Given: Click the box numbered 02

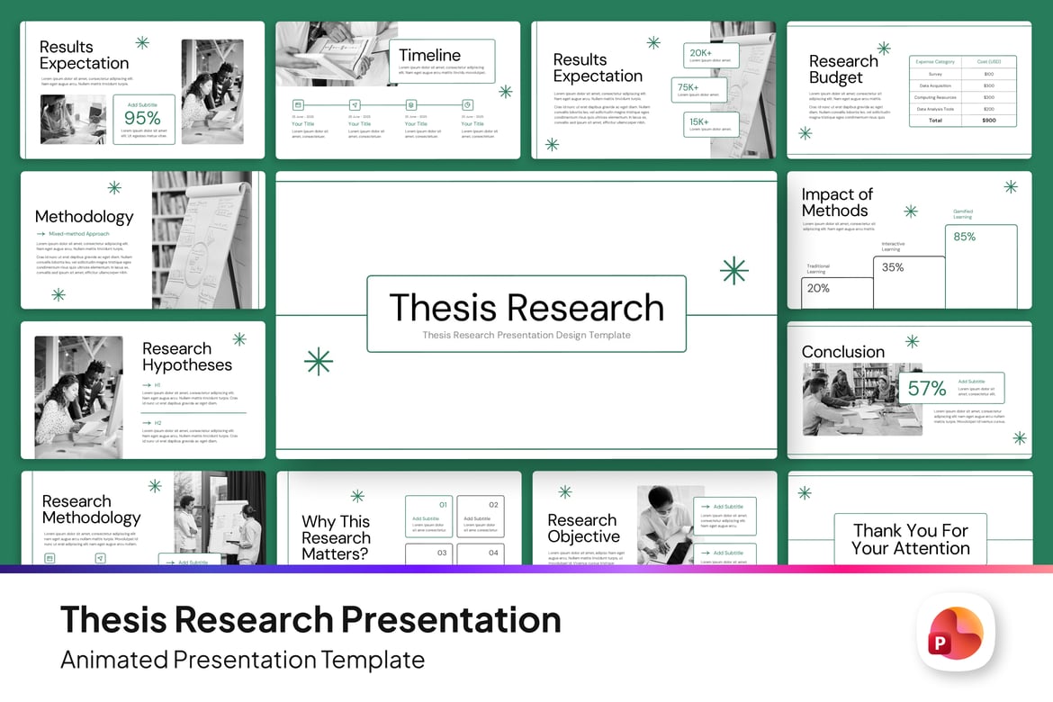Looking at the screenshot, I should [481, 517].
